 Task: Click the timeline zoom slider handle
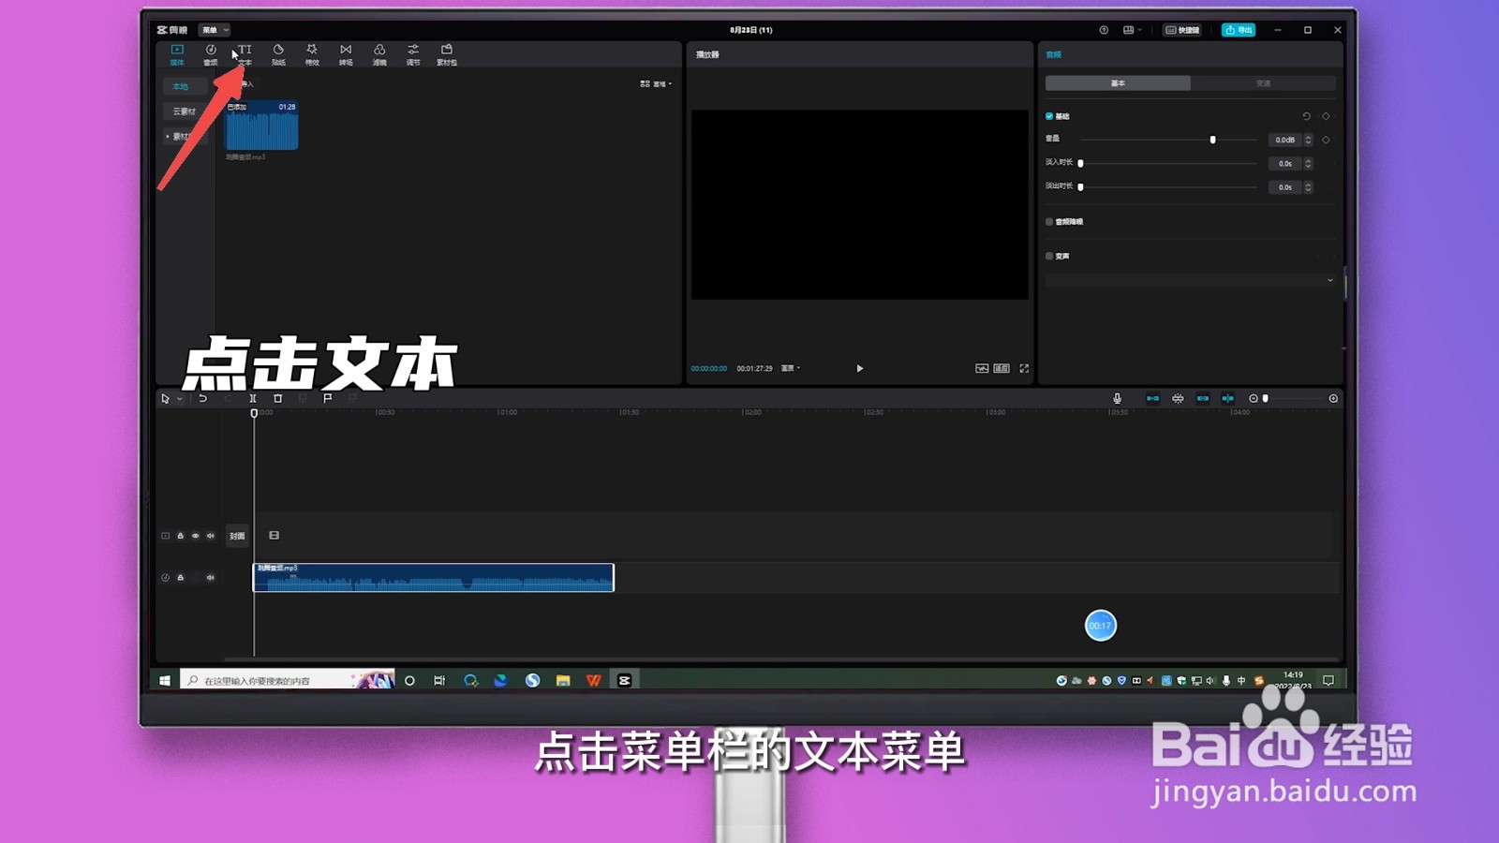click(1266, 398)
